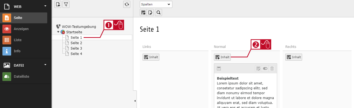Open the Liste module
The width and height of the screenshot is (354, 108).
pos(24,40)
